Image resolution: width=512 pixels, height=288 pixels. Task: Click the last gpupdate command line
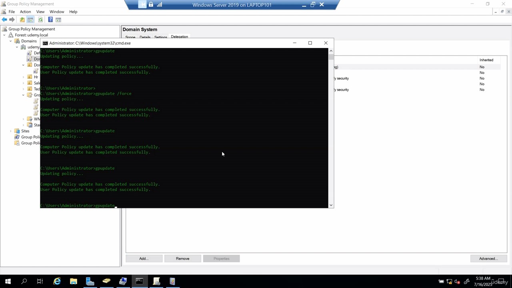[78, 206]
